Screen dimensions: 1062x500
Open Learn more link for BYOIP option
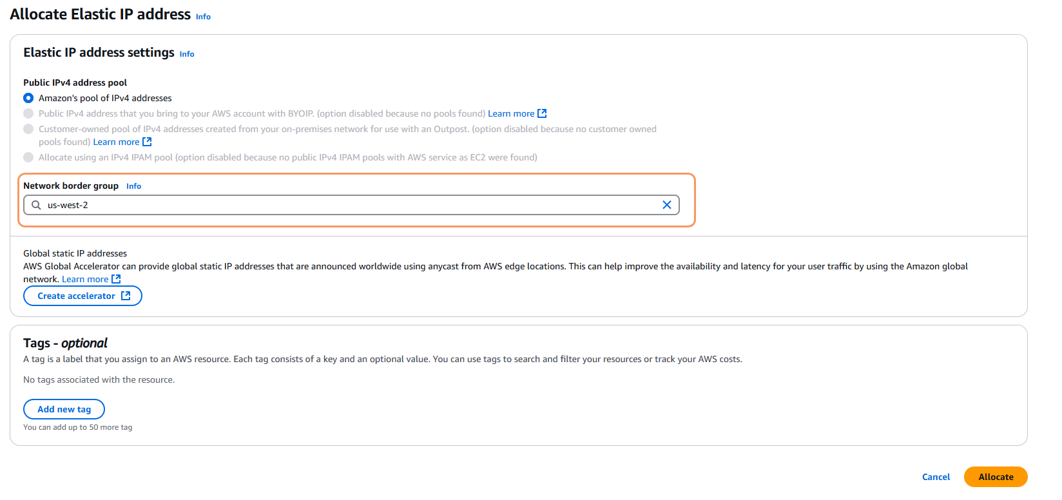point(511,113)
